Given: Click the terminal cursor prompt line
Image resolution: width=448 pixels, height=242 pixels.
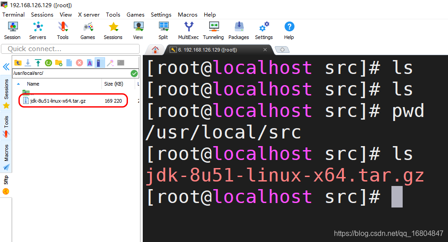Looking at the screenshot, I should (275, 197).
